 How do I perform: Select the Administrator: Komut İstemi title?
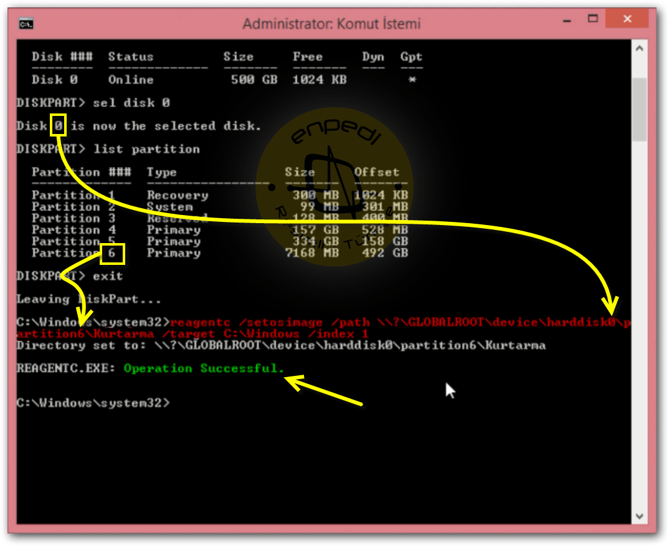[x=334, y=24]
